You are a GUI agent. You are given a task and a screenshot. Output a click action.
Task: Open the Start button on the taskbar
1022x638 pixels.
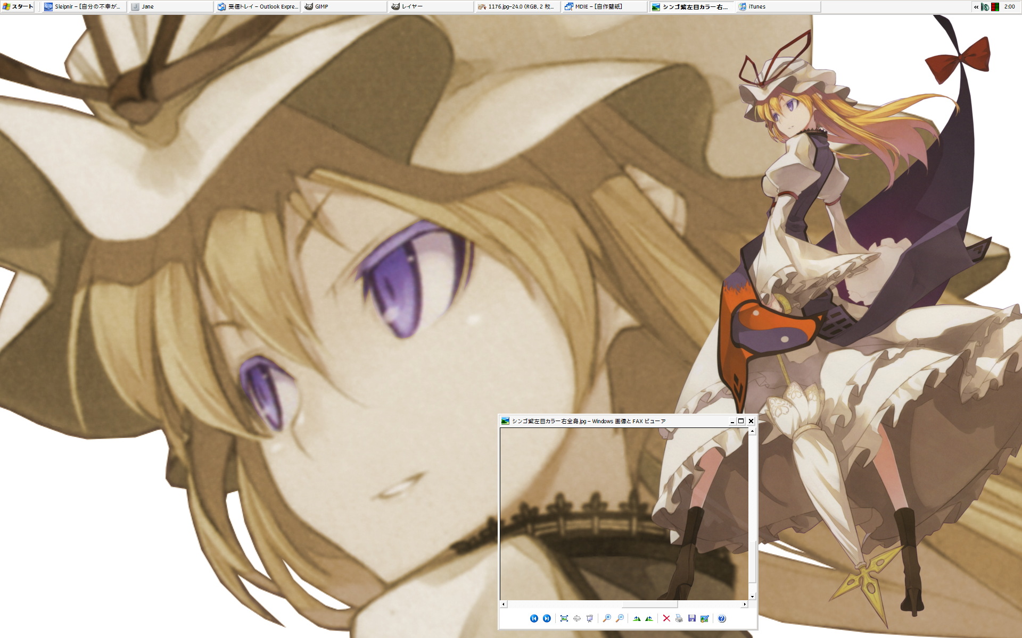pyautogui.click(x=19, y=6)
